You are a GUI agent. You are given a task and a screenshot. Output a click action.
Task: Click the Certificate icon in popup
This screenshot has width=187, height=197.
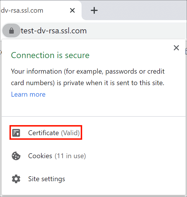(16, 133)
